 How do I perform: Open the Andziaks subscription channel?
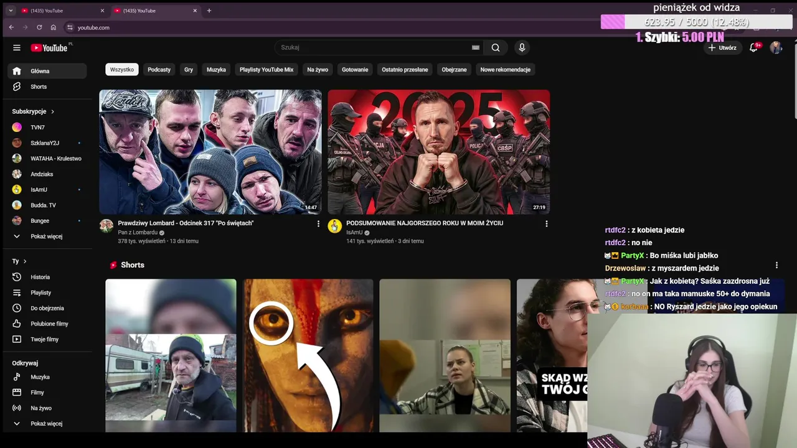47,174
